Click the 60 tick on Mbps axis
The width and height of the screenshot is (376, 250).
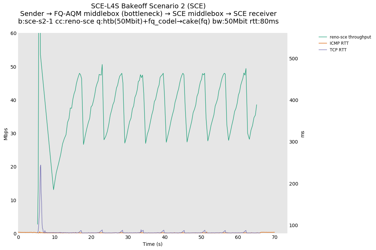(13, 33)
